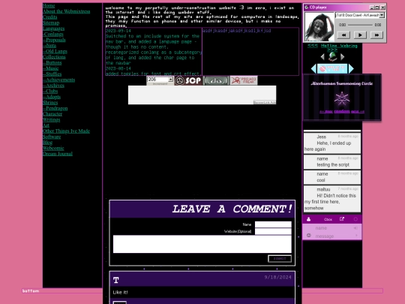Click the CD player album art thumbnail
This screenshot has width=405, height=304.
[x=319, y=26]
